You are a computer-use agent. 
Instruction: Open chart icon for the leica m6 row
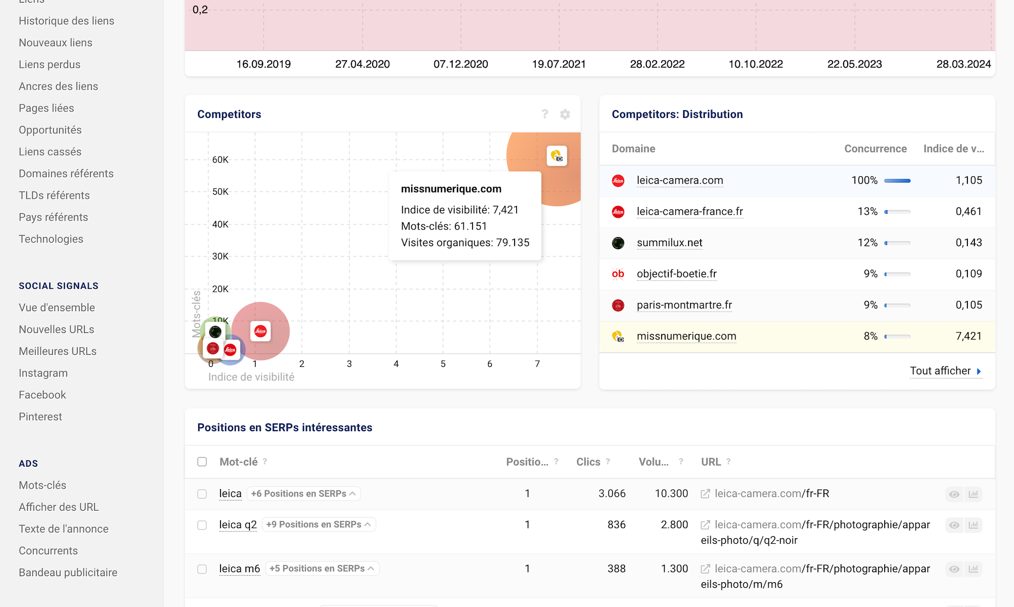click(x=973, y=569)
